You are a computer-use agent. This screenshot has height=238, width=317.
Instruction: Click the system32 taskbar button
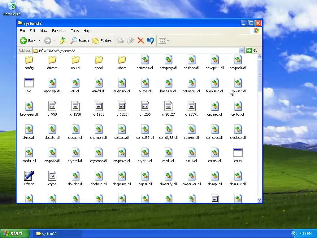coord(58,234)
